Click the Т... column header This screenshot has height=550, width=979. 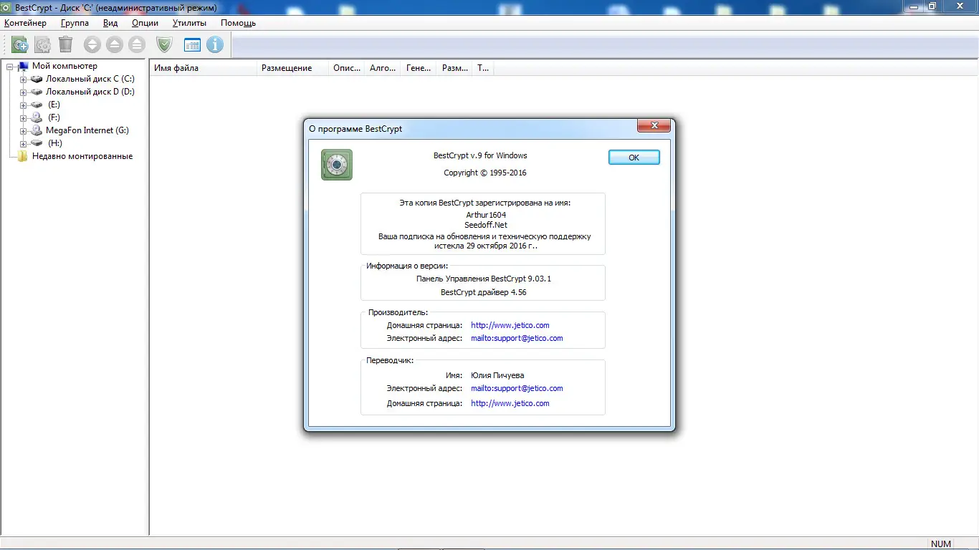pos(484,68)
